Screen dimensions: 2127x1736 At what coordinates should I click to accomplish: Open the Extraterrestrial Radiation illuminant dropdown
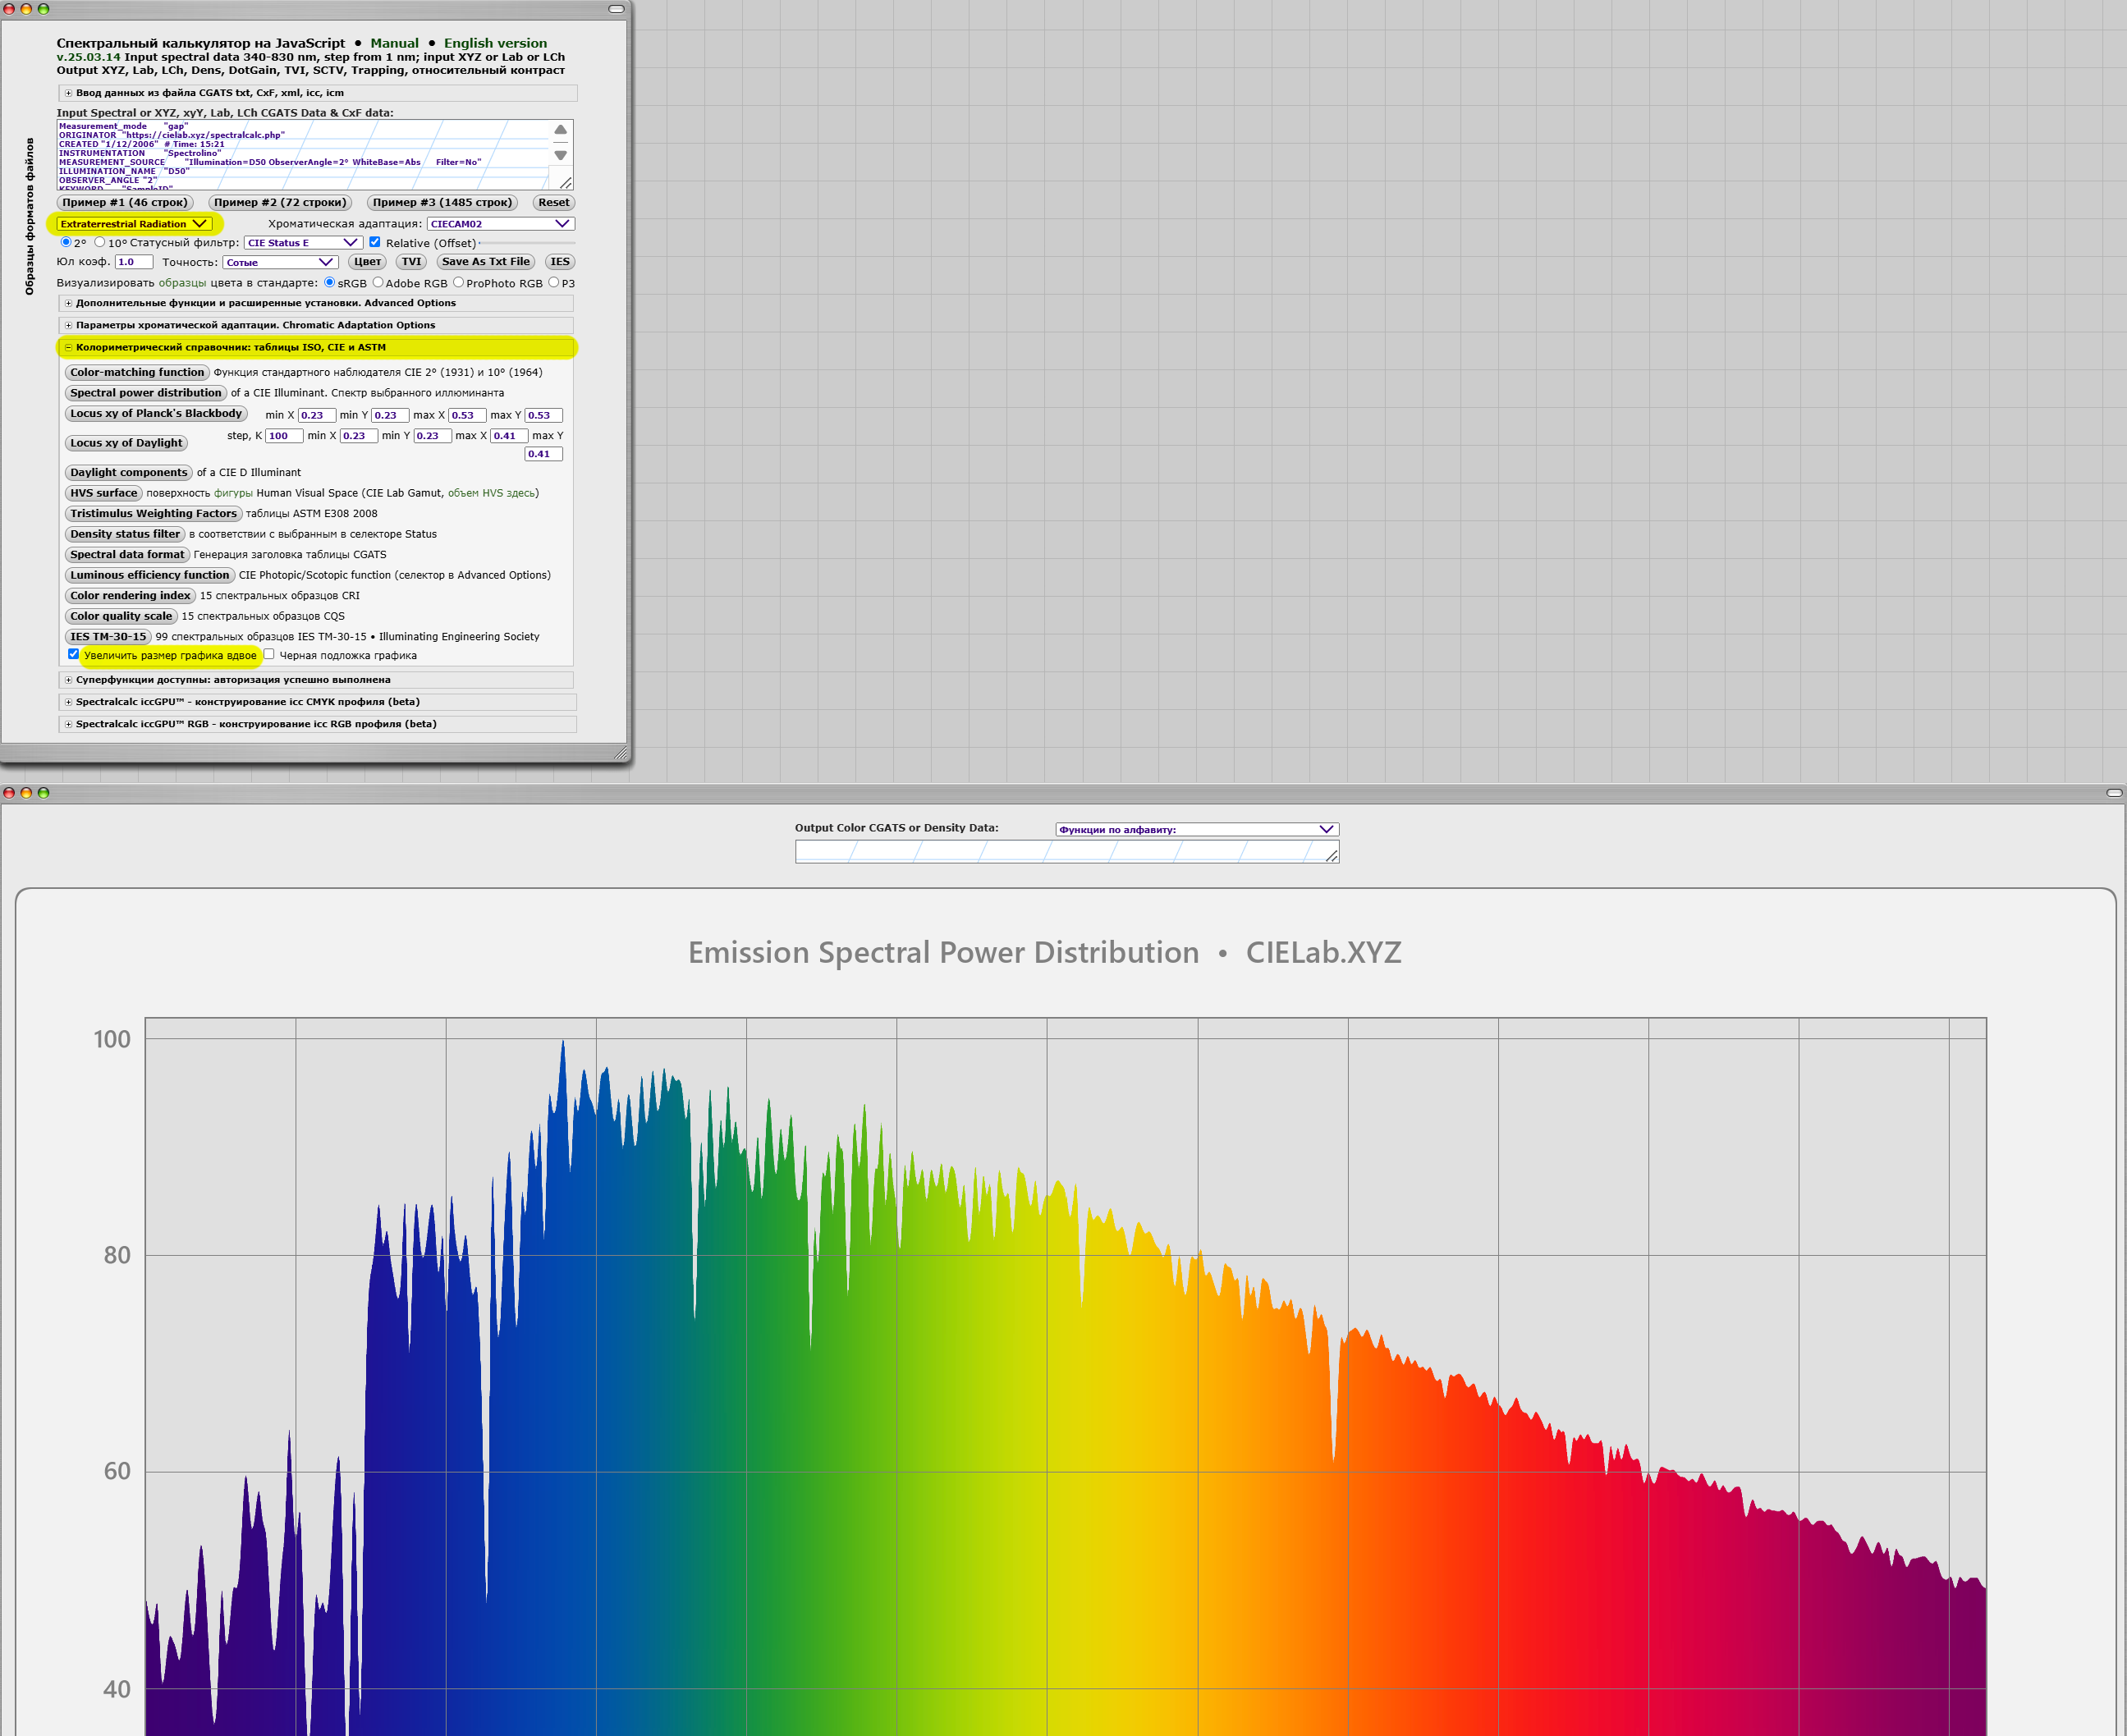(135, 224)
